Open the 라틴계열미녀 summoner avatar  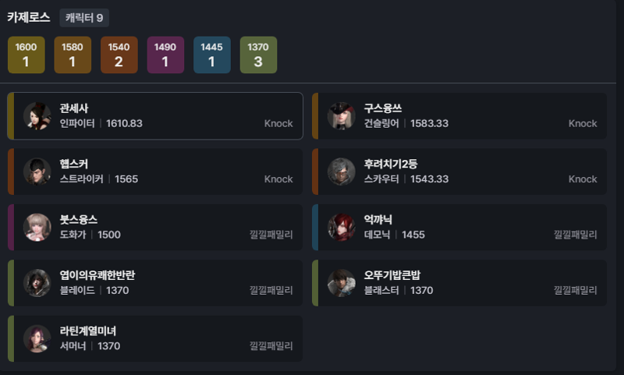tap(37, 339)
